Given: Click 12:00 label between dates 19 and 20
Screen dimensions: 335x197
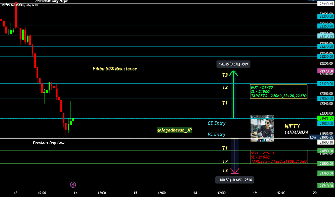Looking at the screenshot, I should [x=281, y=193].
